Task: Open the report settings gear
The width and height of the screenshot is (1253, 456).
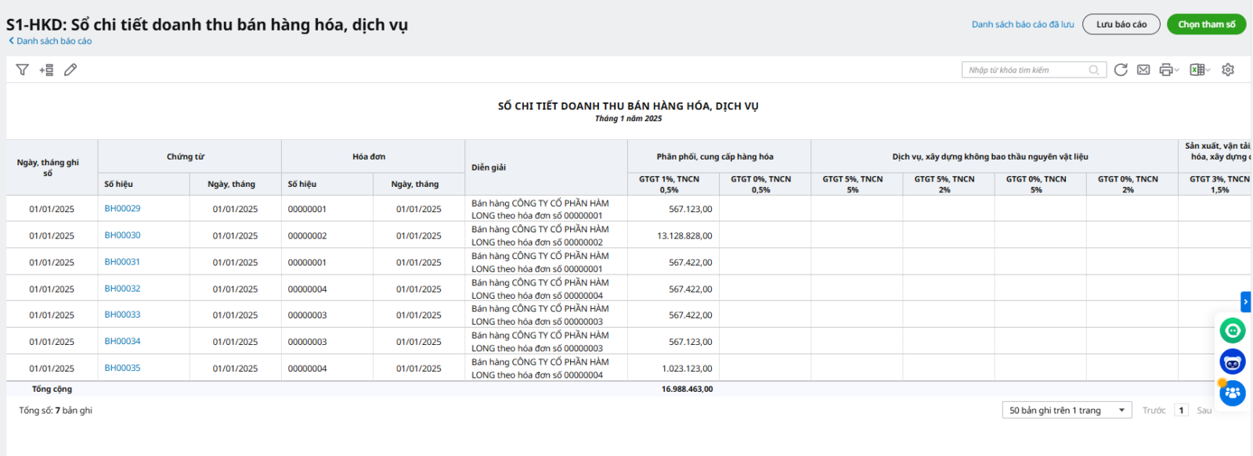Action: [1228, 70]
